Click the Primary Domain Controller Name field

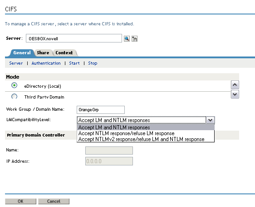click(109, 151)
